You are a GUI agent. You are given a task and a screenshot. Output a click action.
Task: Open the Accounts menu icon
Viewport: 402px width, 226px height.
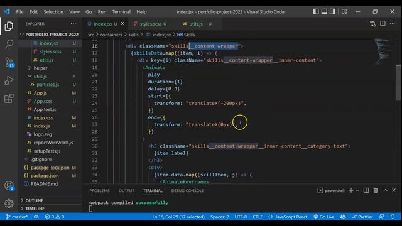pyautogui.click(x=9, y=186)
